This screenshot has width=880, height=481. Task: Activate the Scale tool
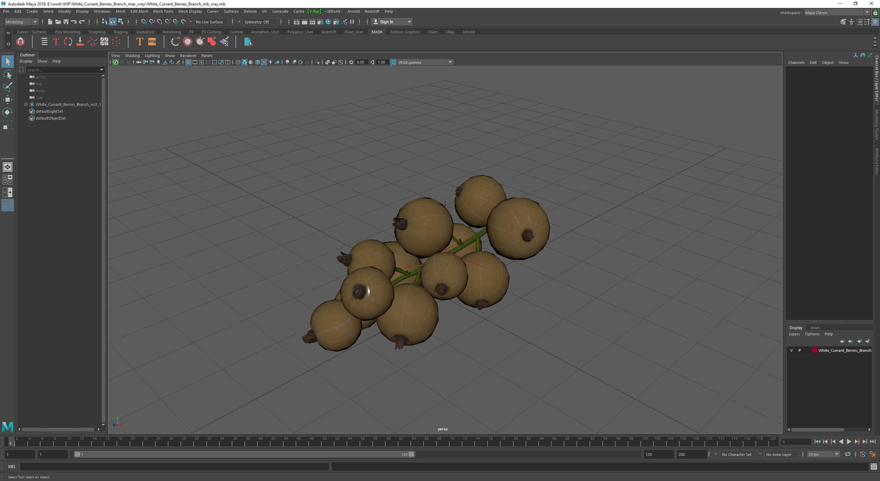(8, 125)
